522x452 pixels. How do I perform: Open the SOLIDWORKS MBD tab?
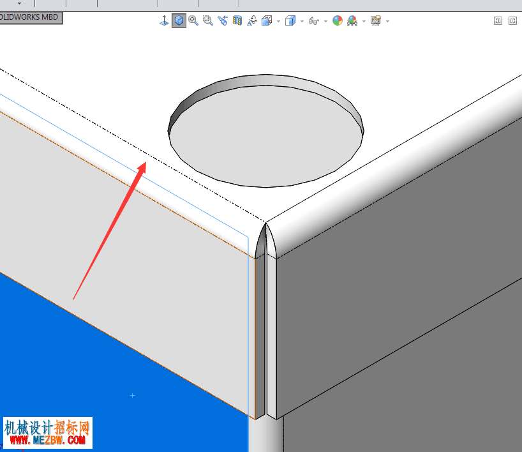click(30, 17)
